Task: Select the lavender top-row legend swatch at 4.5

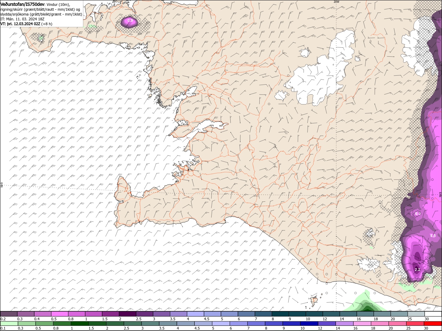Action: pyautogui.click(x=212, y=314)
